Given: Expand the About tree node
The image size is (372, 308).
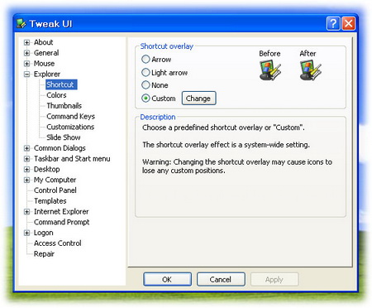Looking at the screenshot, I should 26,42.
